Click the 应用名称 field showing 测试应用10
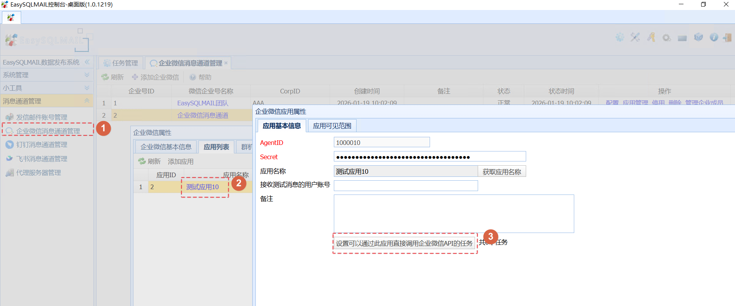Screen dimensions: 735x306 pos(406,171)
